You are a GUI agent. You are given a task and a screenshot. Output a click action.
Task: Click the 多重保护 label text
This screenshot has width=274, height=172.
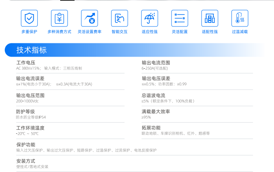click(x=29, y=32)
